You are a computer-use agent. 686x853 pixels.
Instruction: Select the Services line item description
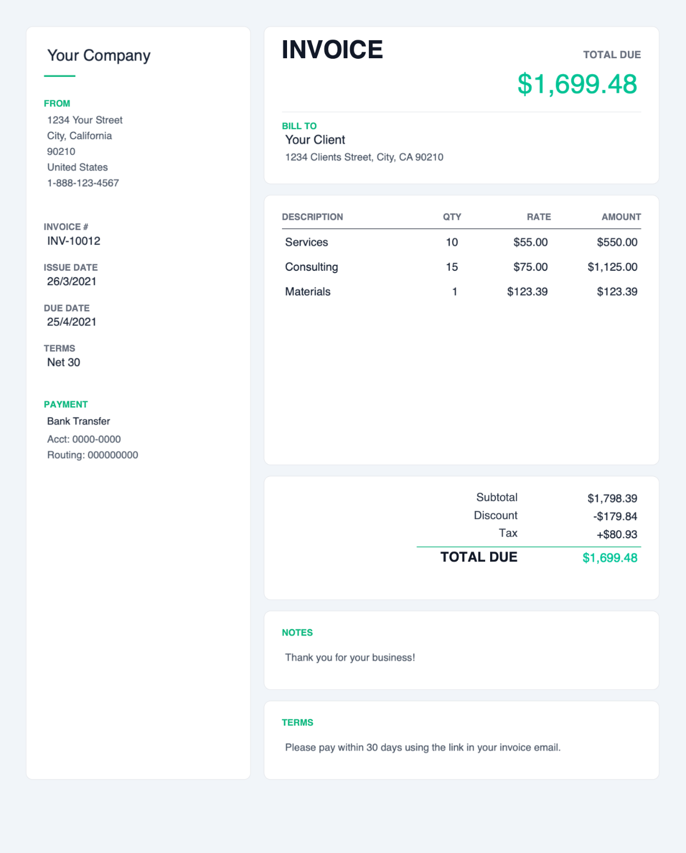pos(307,242)
